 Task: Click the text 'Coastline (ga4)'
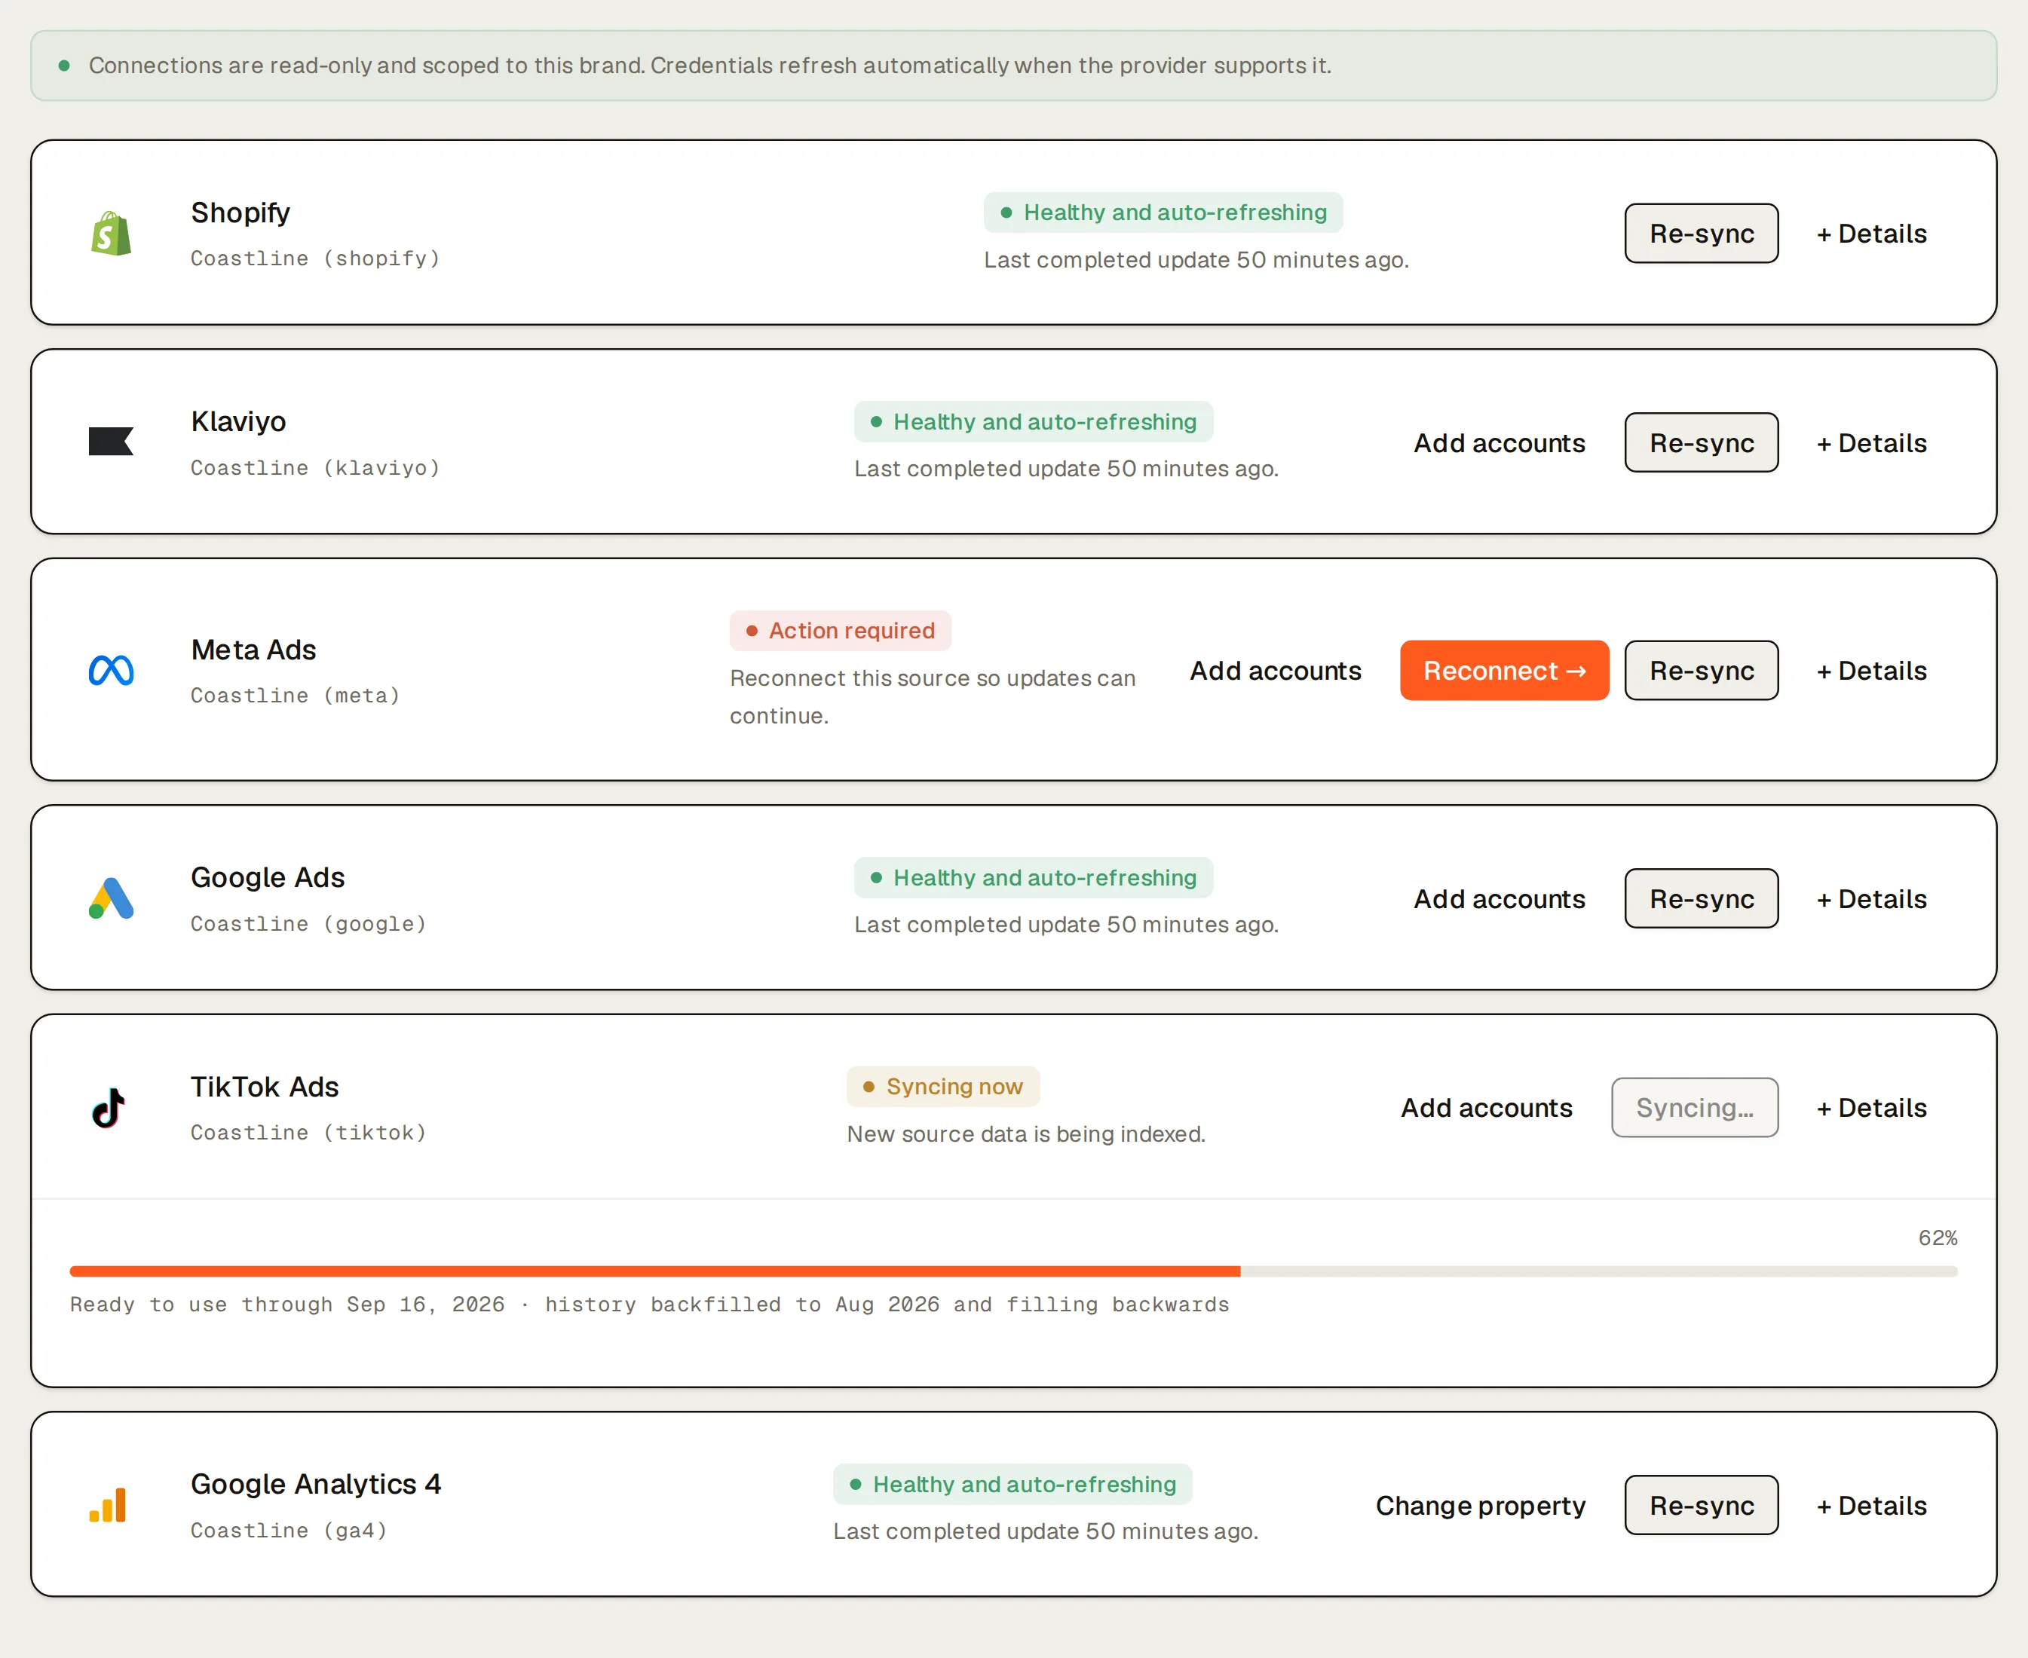click(289, 1530)
